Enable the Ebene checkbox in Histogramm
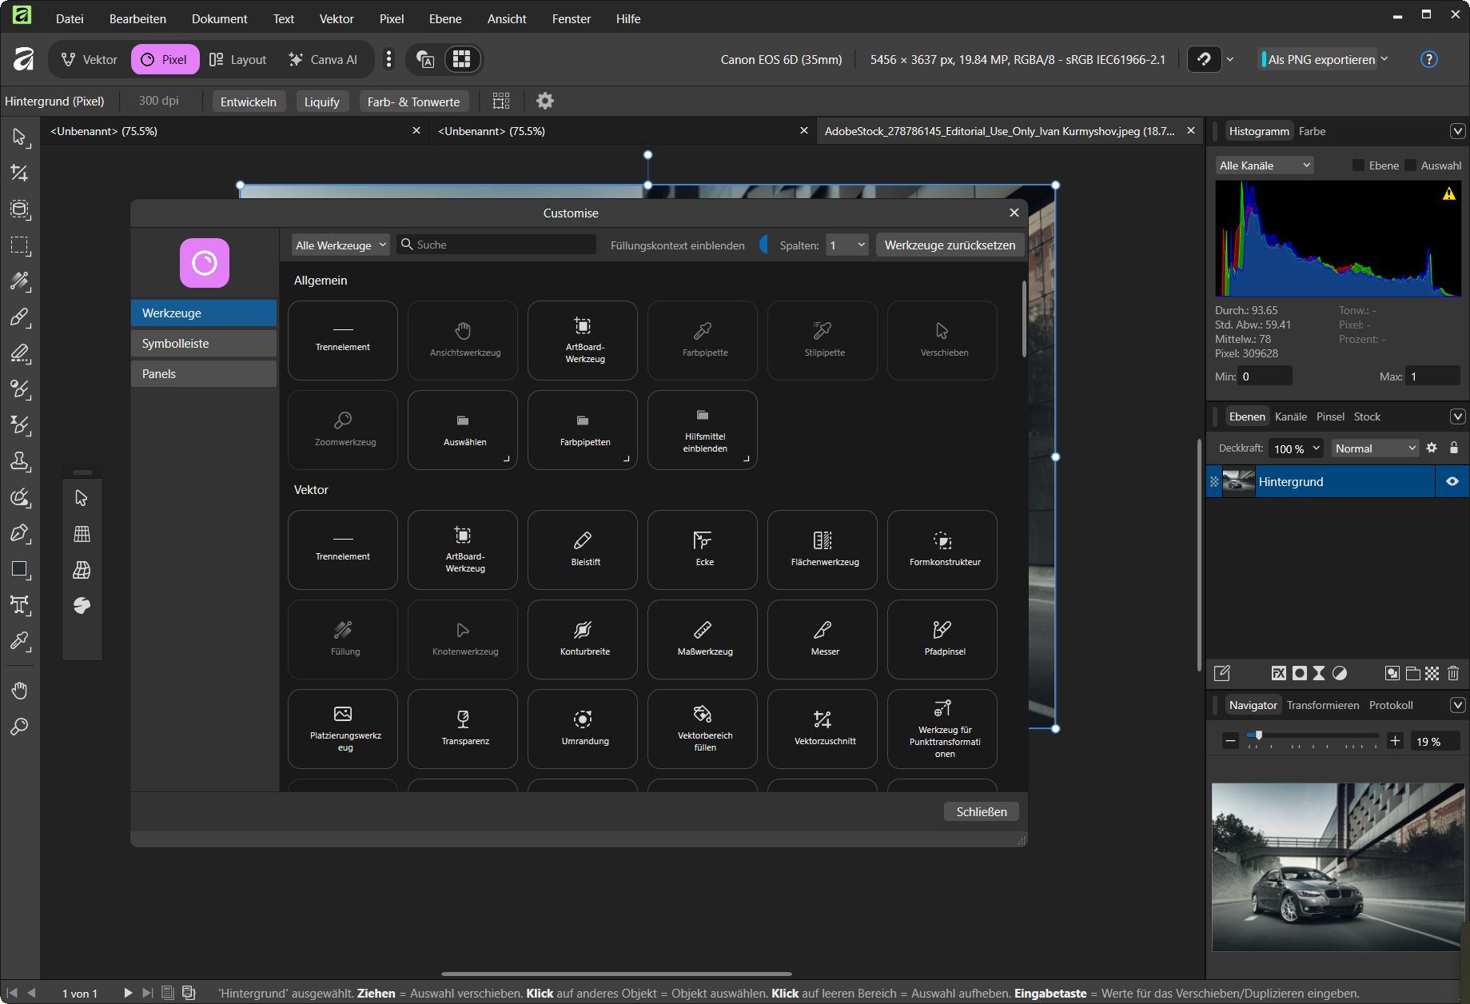 (x=1358, y=165)
